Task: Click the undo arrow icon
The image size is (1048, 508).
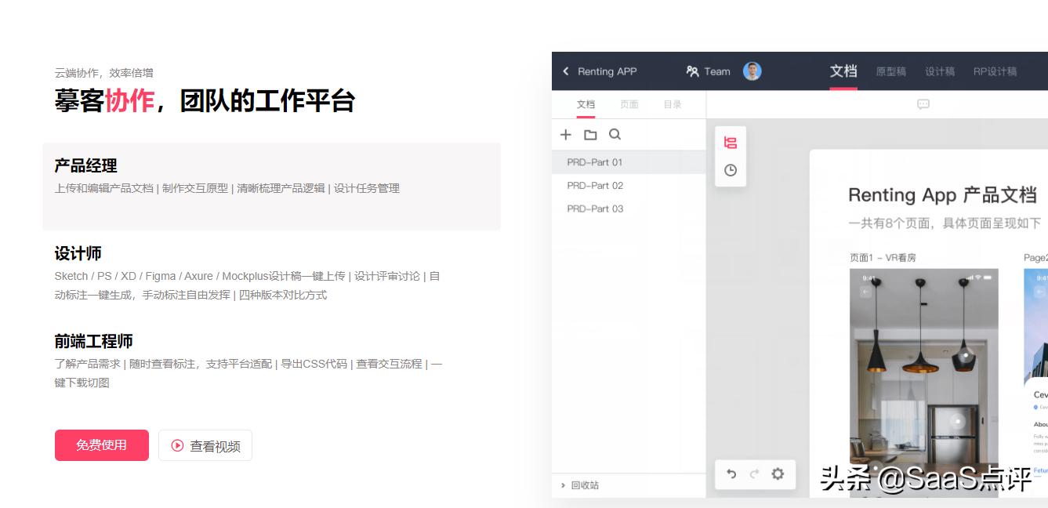Action: [731, 474]
